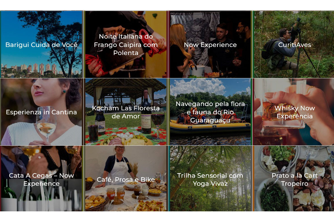The width and height of the screenshot is (334, 222).
Task: Open Cata A Cegas – Now Experience tile
Action: tap(42, 179)
